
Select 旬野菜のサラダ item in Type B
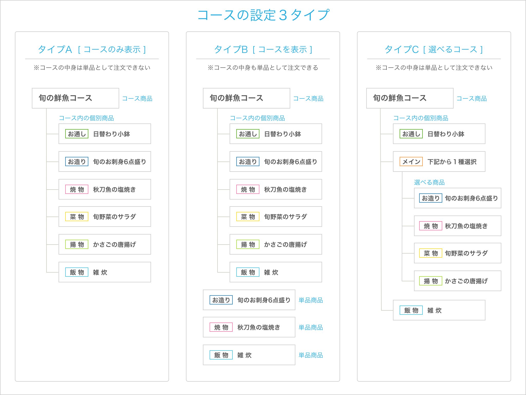click(276, 217)
